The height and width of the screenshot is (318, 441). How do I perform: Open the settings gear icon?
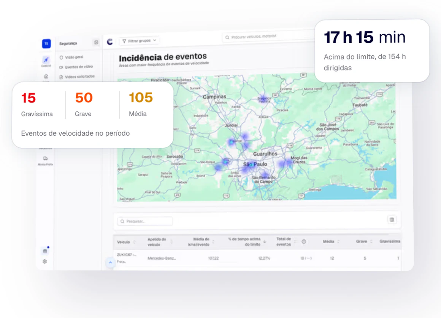coord(45,262)
